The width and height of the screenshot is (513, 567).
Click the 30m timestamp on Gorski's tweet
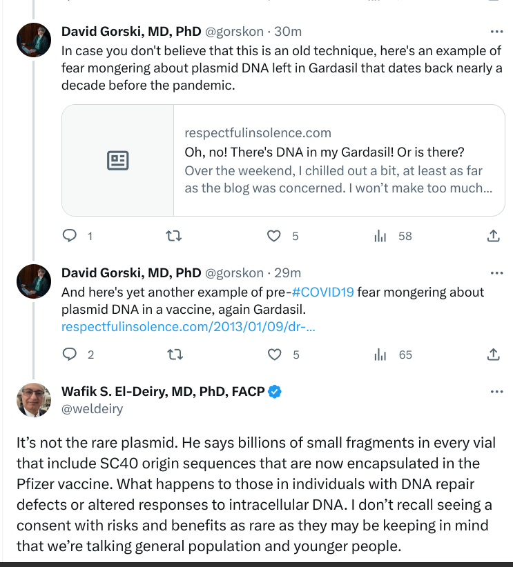click(288, 32)
